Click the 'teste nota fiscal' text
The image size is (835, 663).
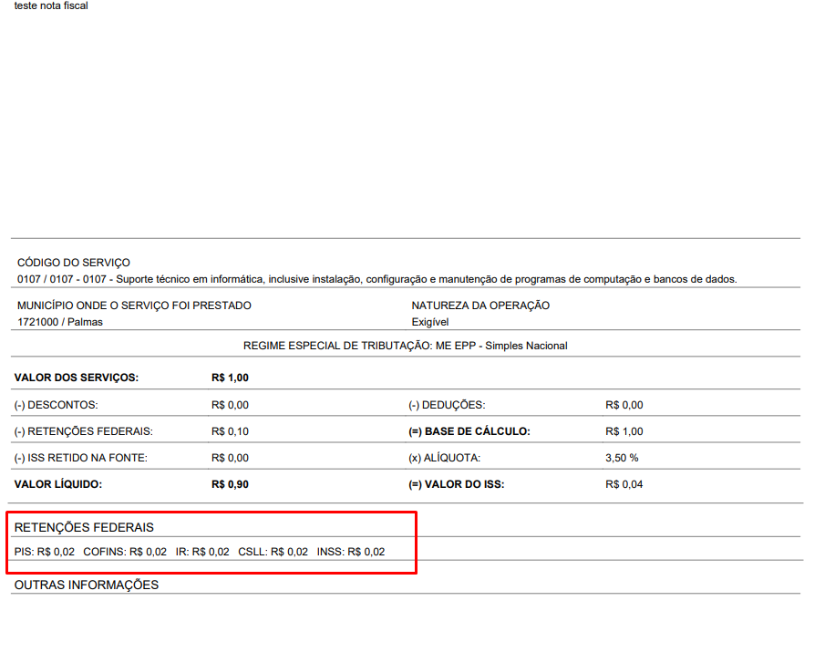[51, 6]
